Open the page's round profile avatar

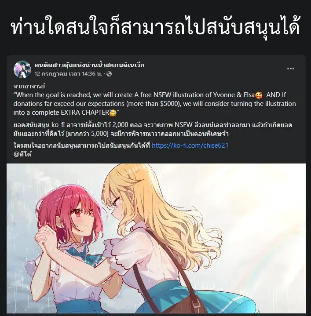[22, 69]
